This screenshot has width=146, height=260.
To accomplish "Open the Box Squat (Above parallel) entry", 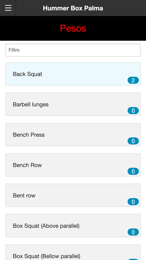I will pos(73,226).
